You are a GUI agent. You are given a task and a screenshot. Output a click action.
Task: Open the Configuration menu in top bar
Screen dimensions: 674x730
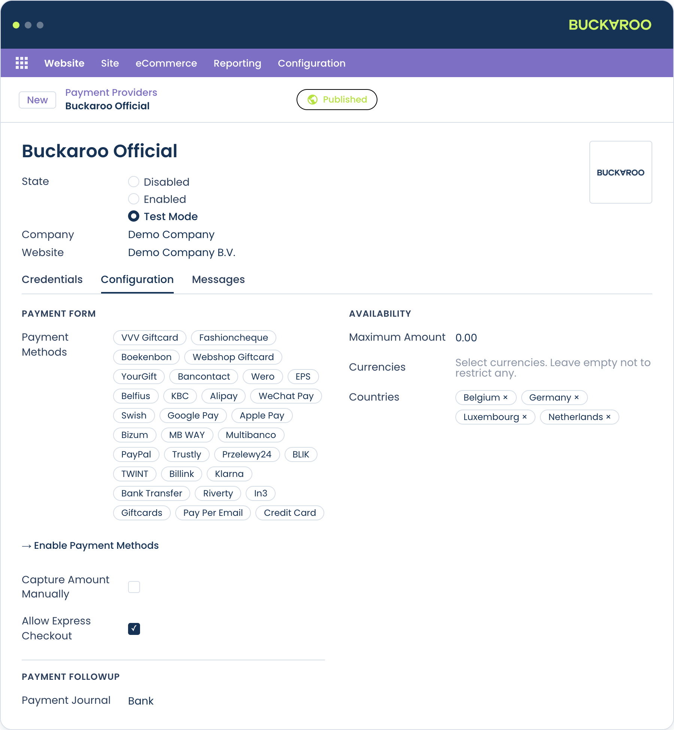[312, 63]
